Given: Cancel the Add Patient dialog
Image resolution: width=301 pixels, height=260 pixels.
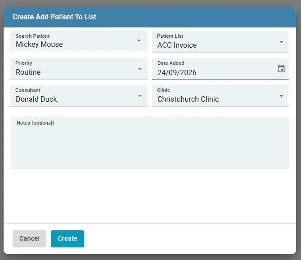Looking at the screenshot, I should [29, 238].
